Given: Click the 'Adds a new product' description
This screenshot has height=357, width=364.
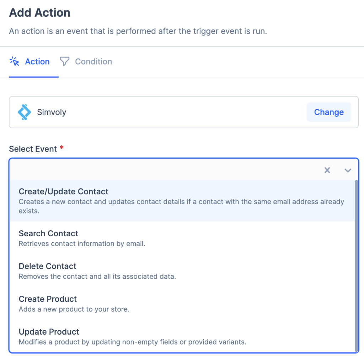Looking at the screenshot, I should [74, 309].
